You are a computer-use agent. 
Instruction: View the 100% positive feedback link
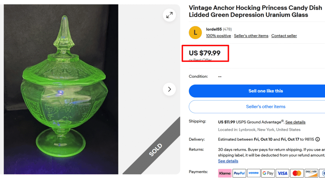218,36
